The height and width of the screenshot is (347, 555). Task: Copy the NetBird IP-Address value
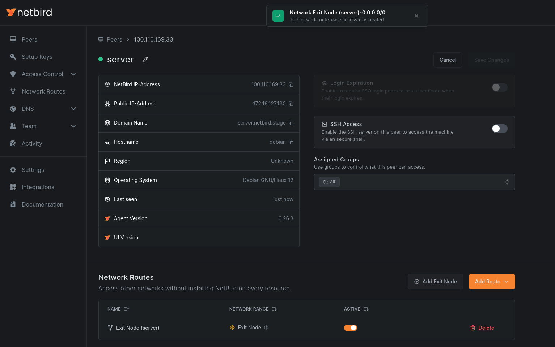point(291,84)
